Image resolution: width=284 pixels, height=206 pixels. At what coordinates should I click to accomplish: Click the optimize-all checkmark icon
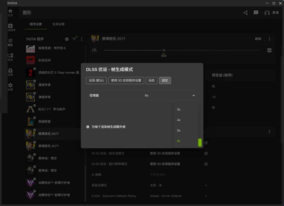[x=67, y=39]
